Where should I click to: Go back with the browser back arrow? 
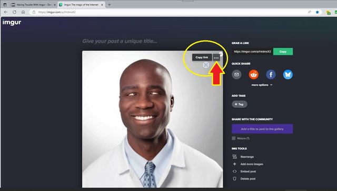pyautogui.click(x=6, y=12)
